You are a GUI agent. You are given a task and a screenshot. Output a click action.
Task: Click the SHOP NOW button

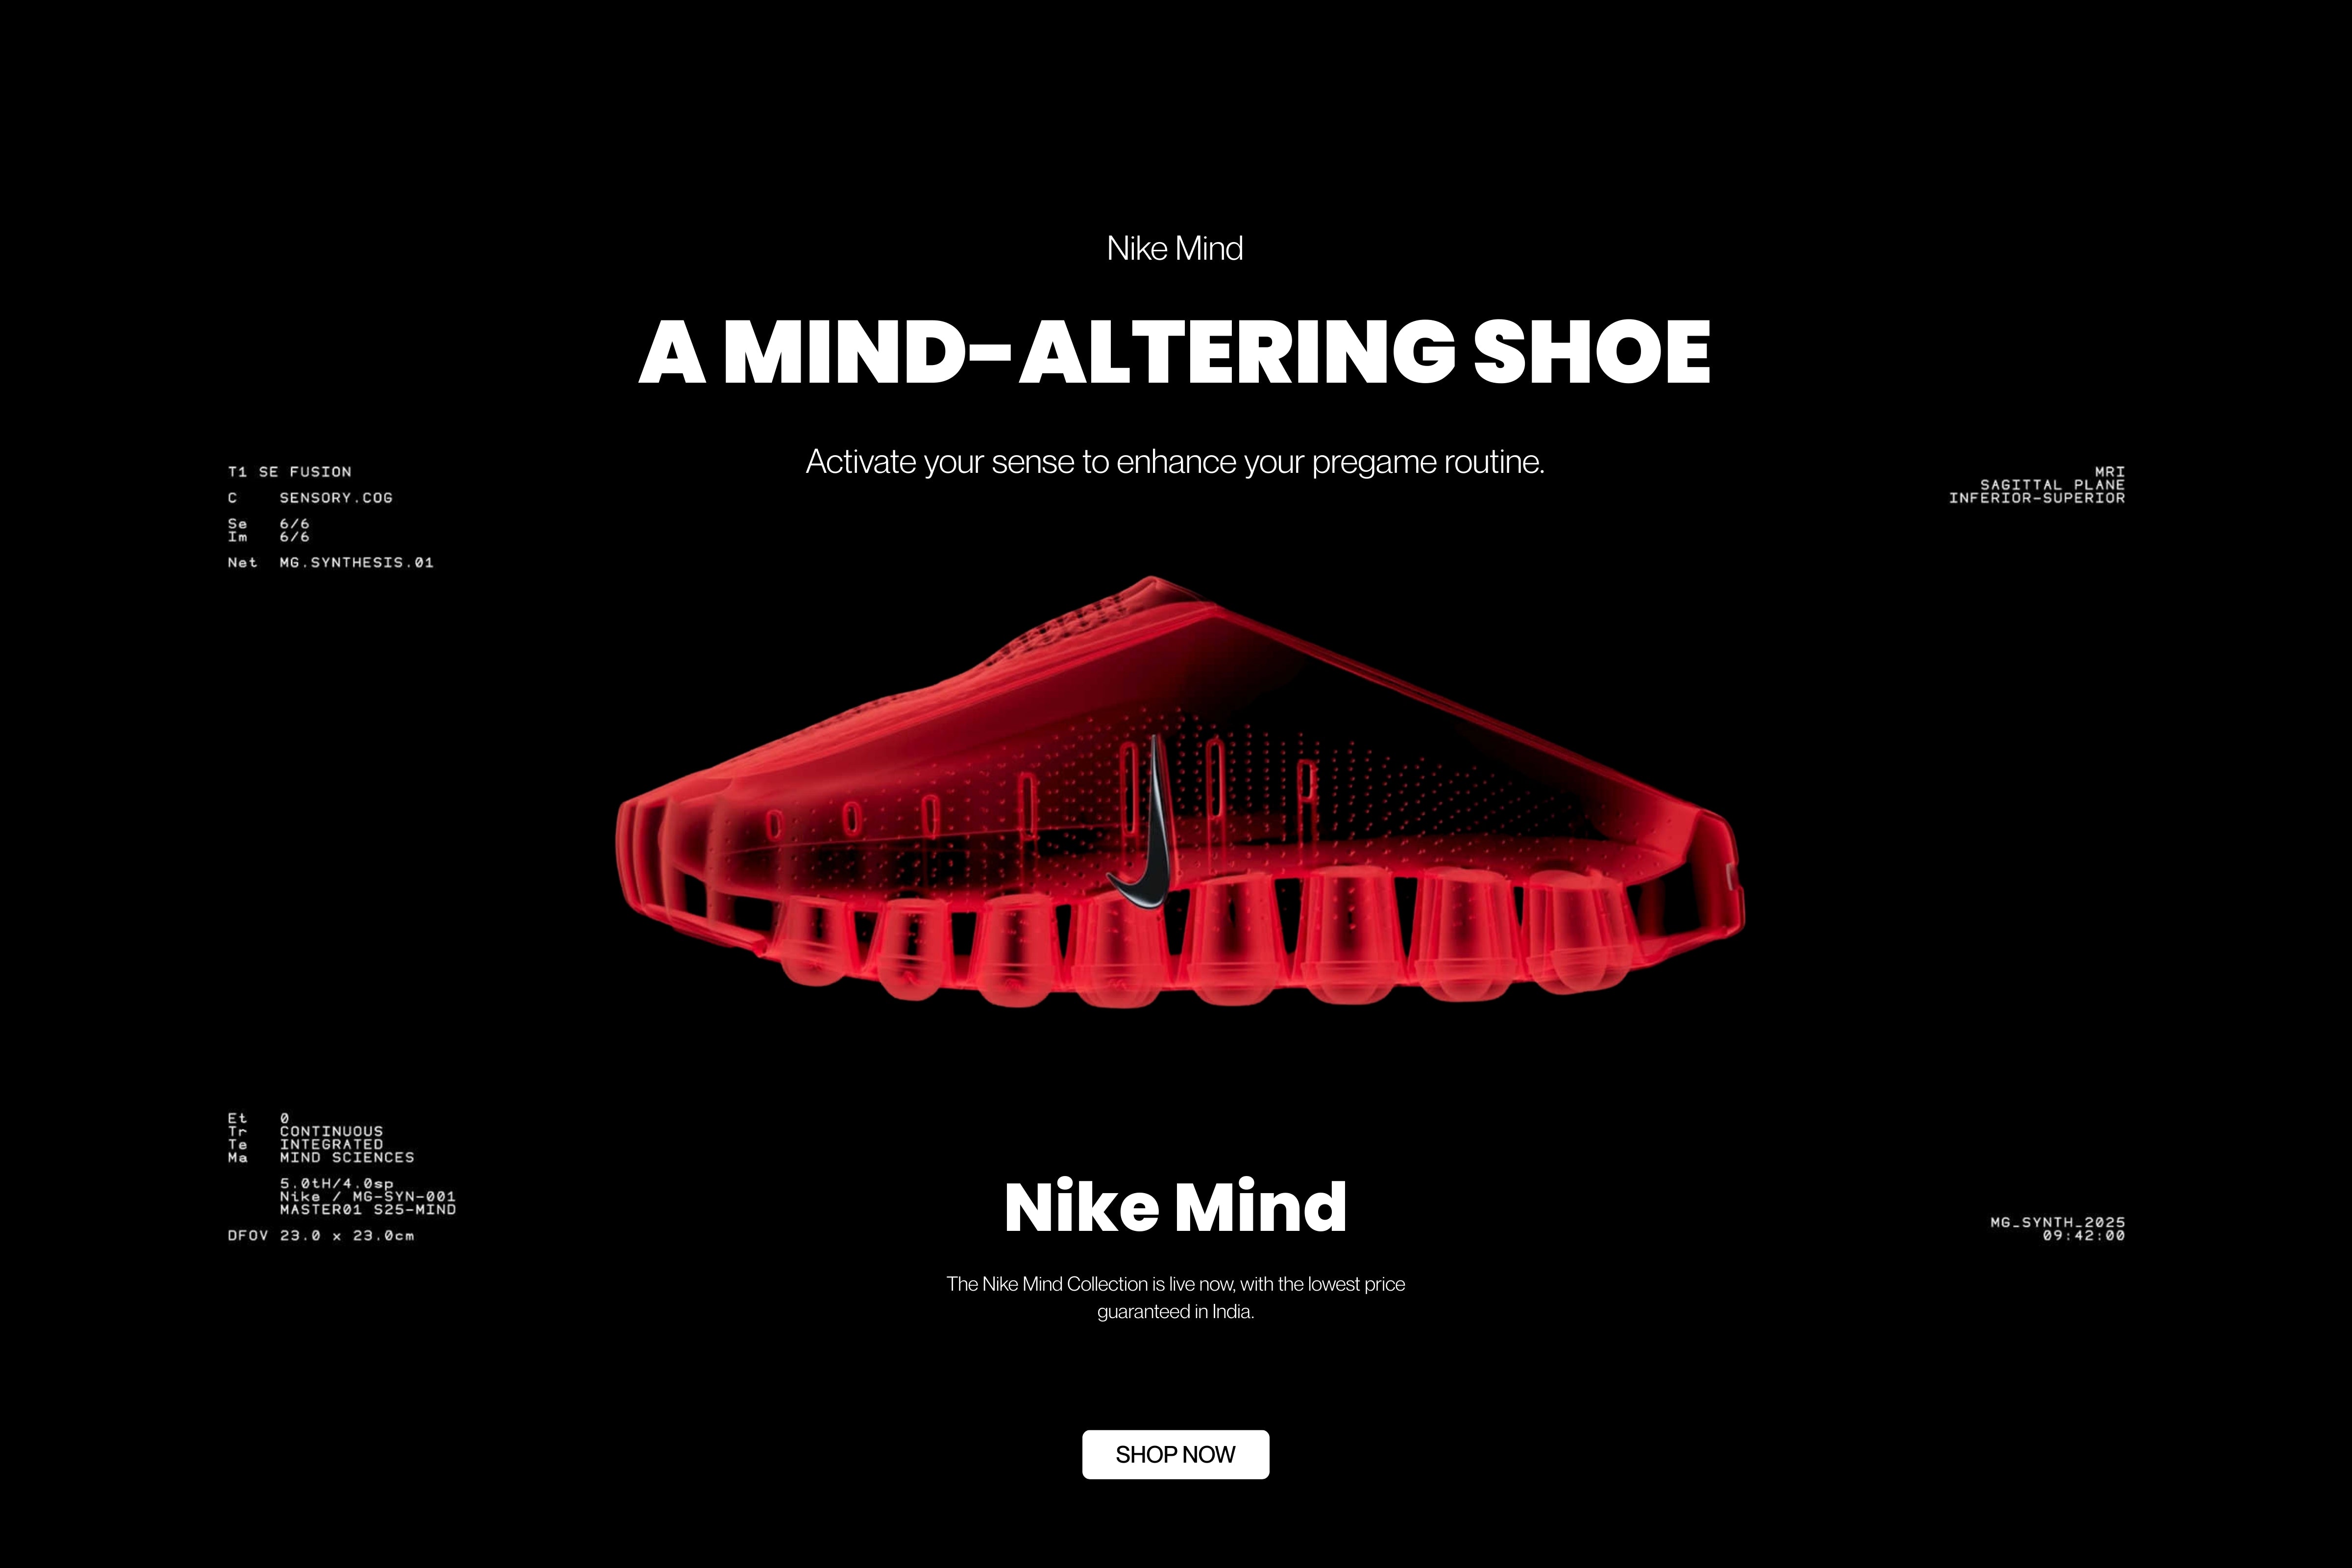point(1175,1454)
